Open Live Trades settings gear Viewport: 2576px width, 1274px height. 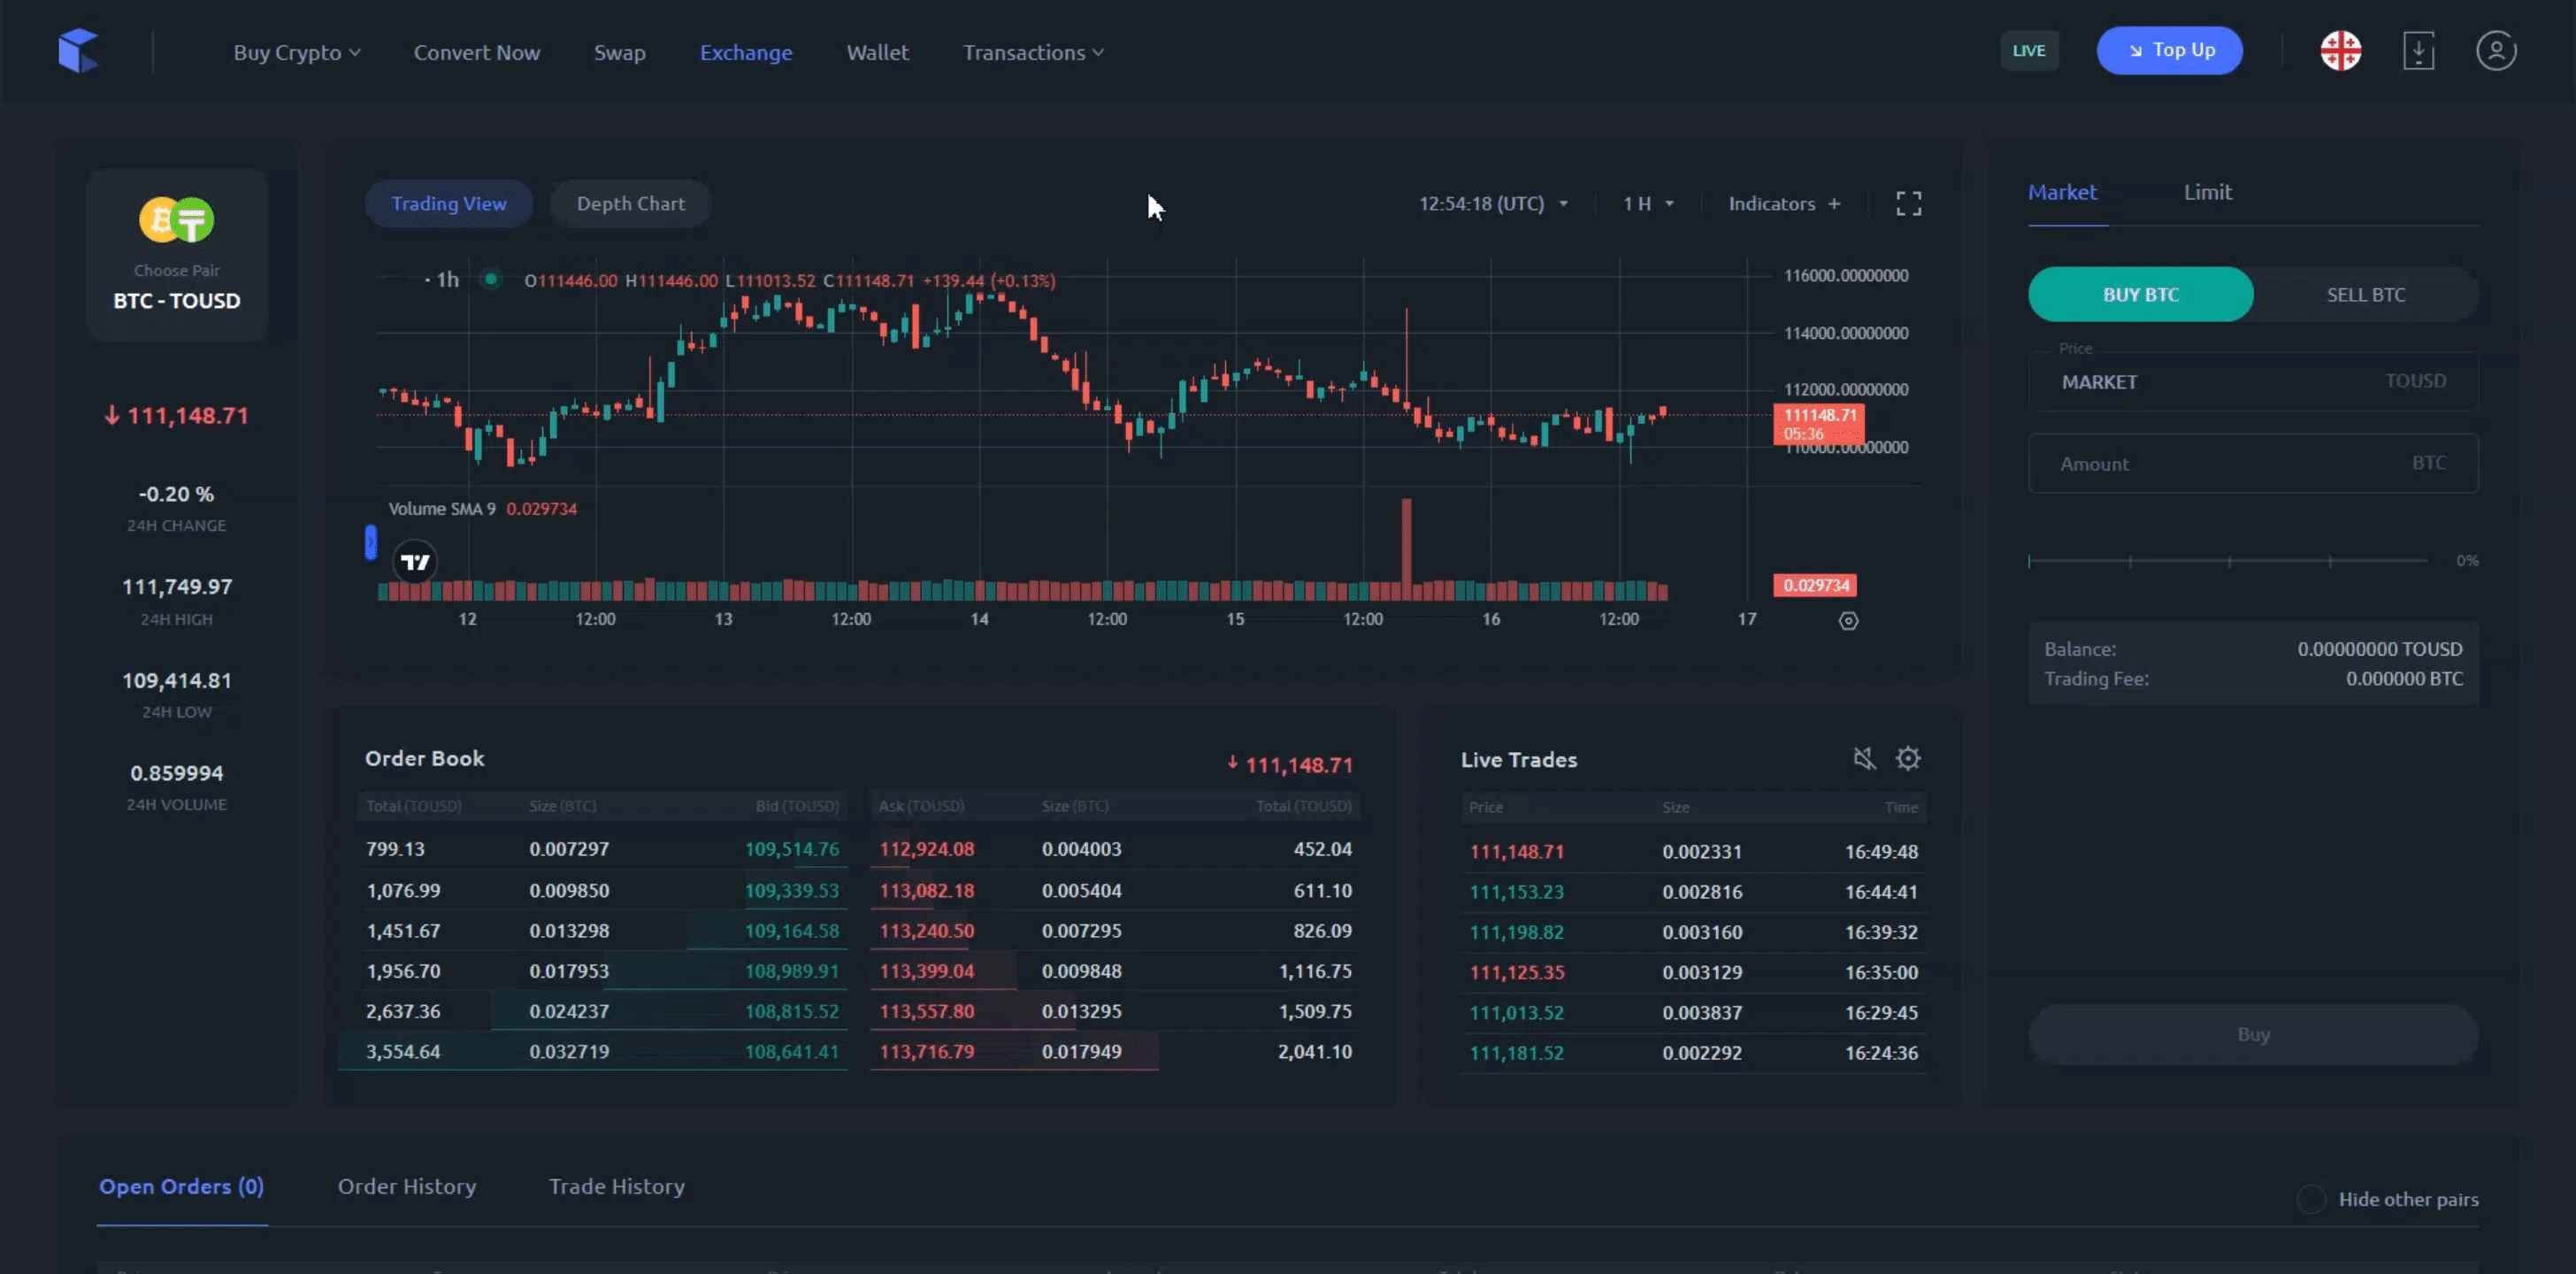click(x=1908, y=759)
